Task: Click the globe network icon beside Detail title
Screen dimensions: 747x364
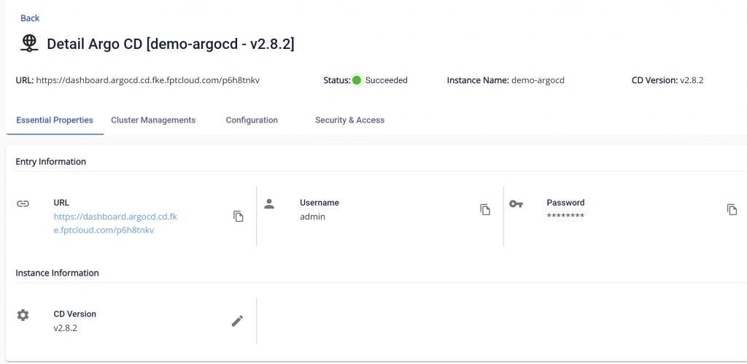Action: click(29, 43)
